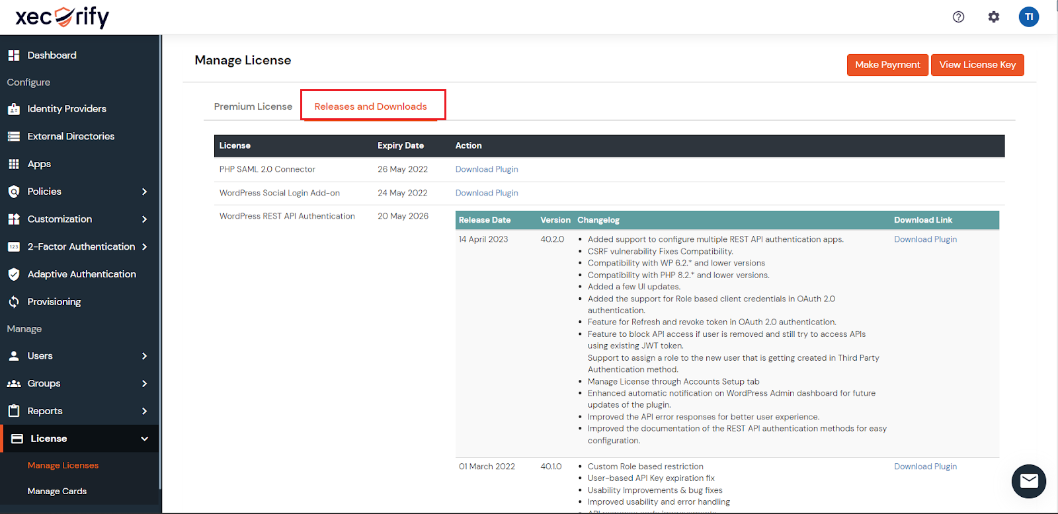
Task: Expand the Reports submenu chevron
Action: point(144,411)
